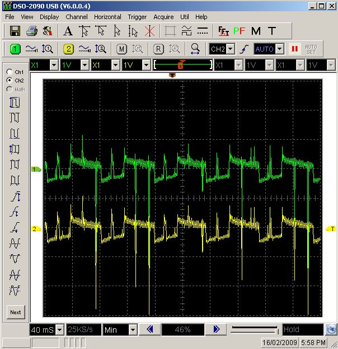This screenshot has height=349, width=338.
Task: Select the Ch1 radio button
Action: (x=10, y=72)
